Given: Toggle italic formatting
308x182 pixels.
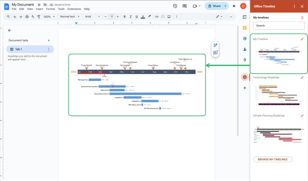Looking at the screenshot, I should [131, 17].
